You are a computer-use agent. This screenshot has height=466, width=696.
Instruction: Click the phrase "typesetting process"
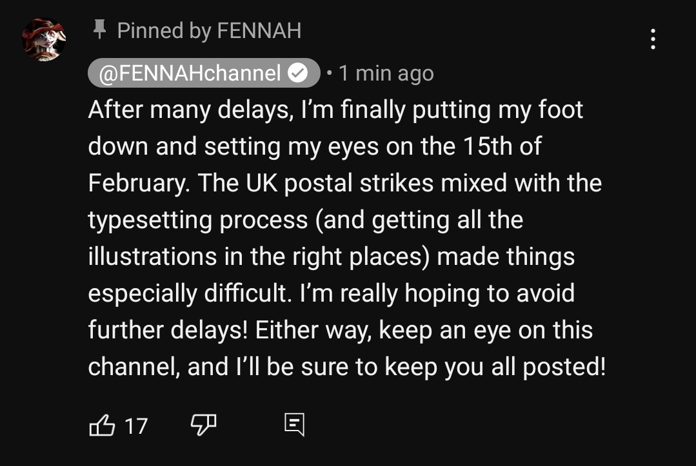pos(198,220)
